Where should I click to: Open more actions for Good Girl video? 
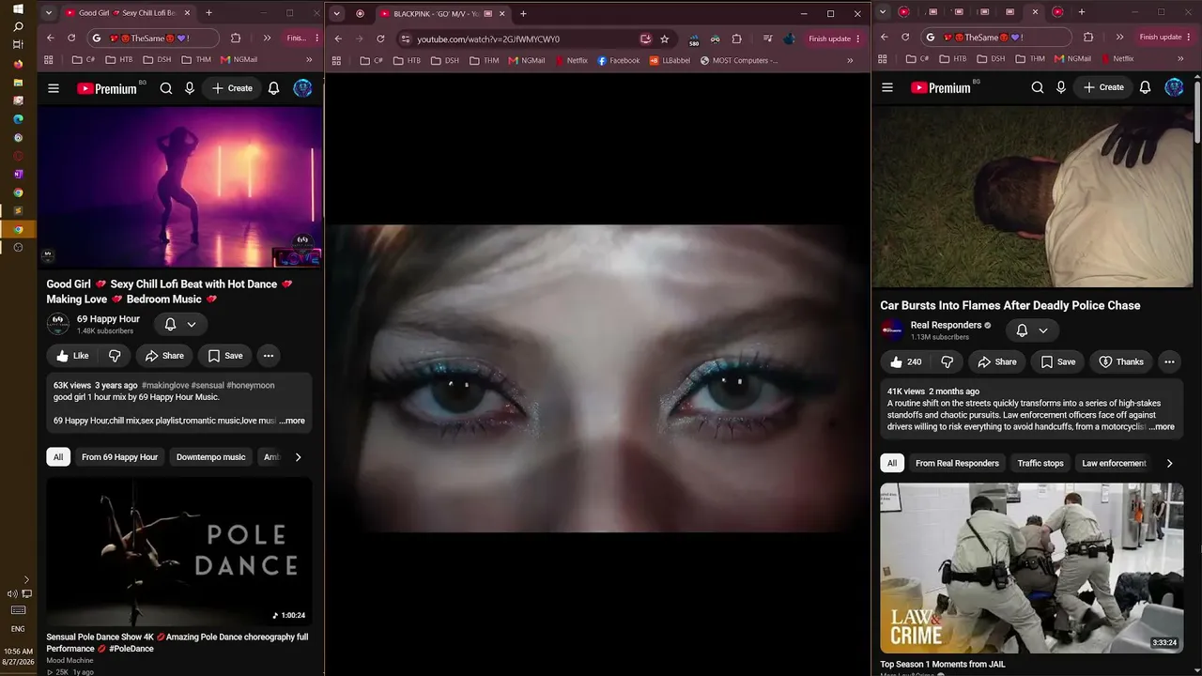269,356
